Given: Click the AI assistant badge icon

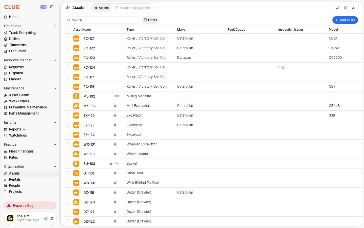Looking at the screenshot, I should pos(43,7).
